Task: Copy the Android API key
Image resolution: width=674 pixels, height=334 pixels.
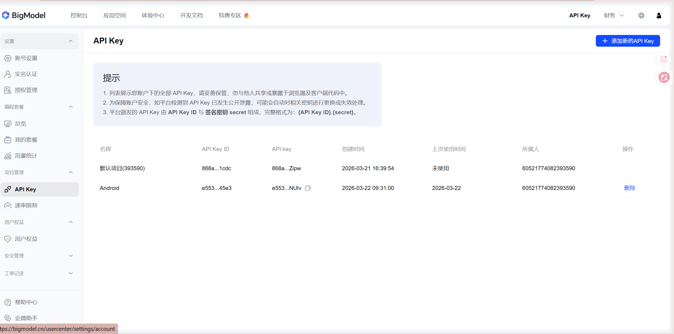Action: point(308,188)
